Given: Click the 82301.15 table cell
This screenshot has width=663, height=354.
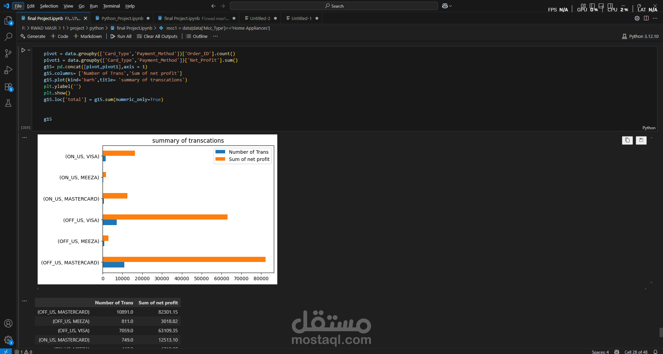Looking at the screenshot, I should tap(168, 312).
